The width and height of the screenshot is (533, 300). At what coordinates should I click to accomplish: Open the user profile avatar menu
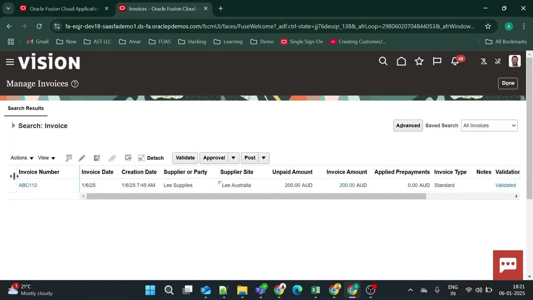[x=515, y=61]
